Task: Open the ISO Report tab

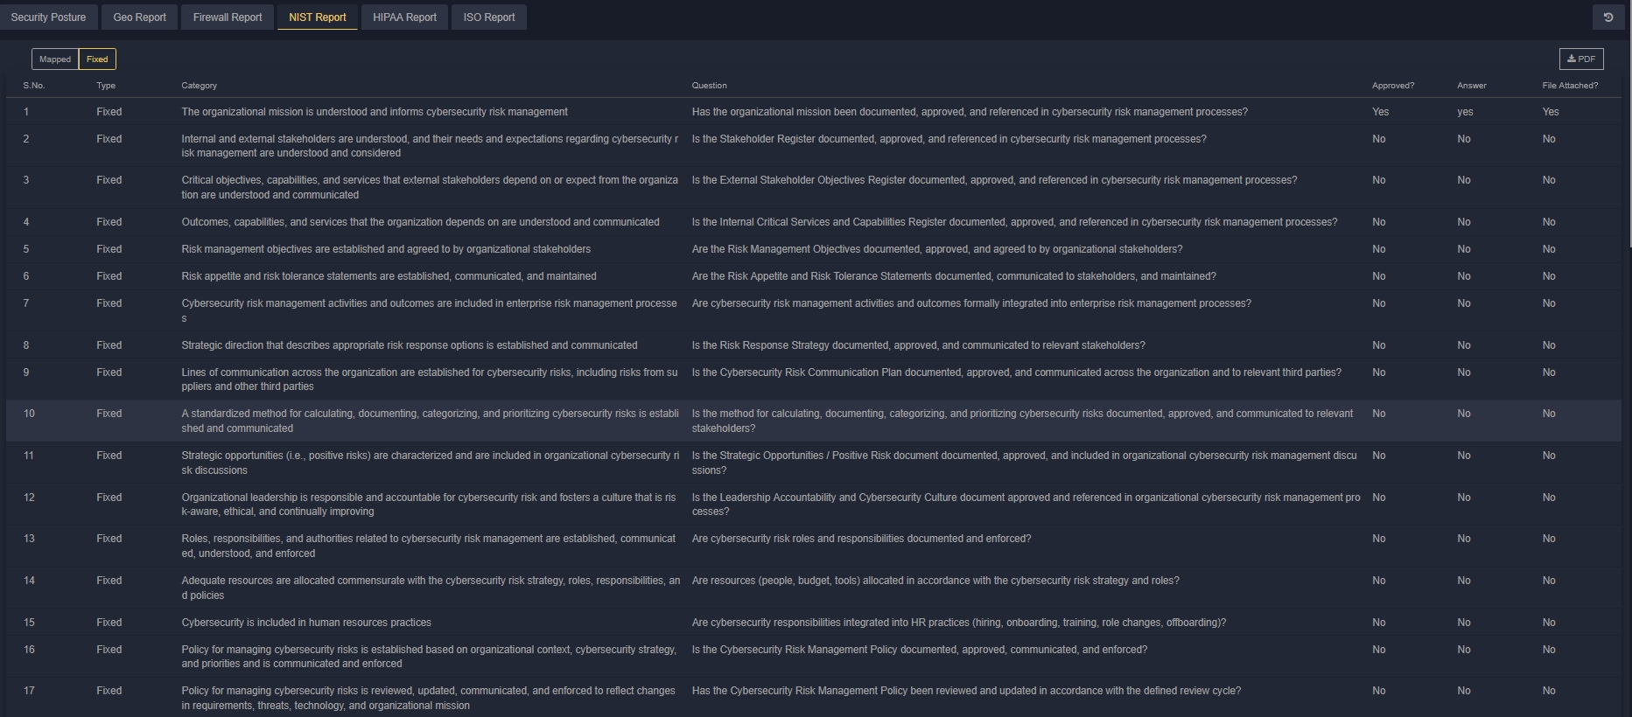Action: click(489, 17)
